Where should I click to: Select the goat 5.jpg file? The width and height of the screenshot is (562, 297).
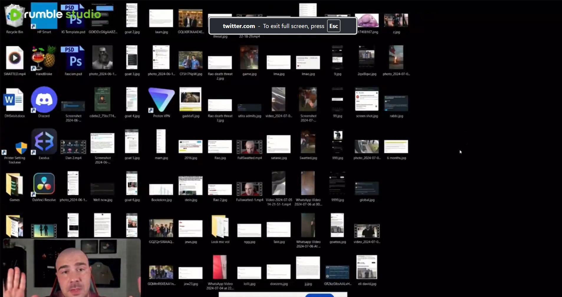[x=132, y=145]
